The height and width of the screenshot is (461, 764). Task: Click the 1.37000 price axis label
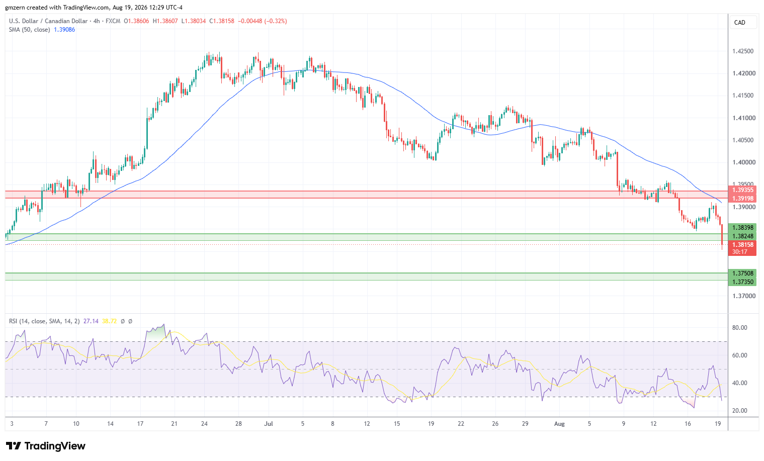click(744, 296)
